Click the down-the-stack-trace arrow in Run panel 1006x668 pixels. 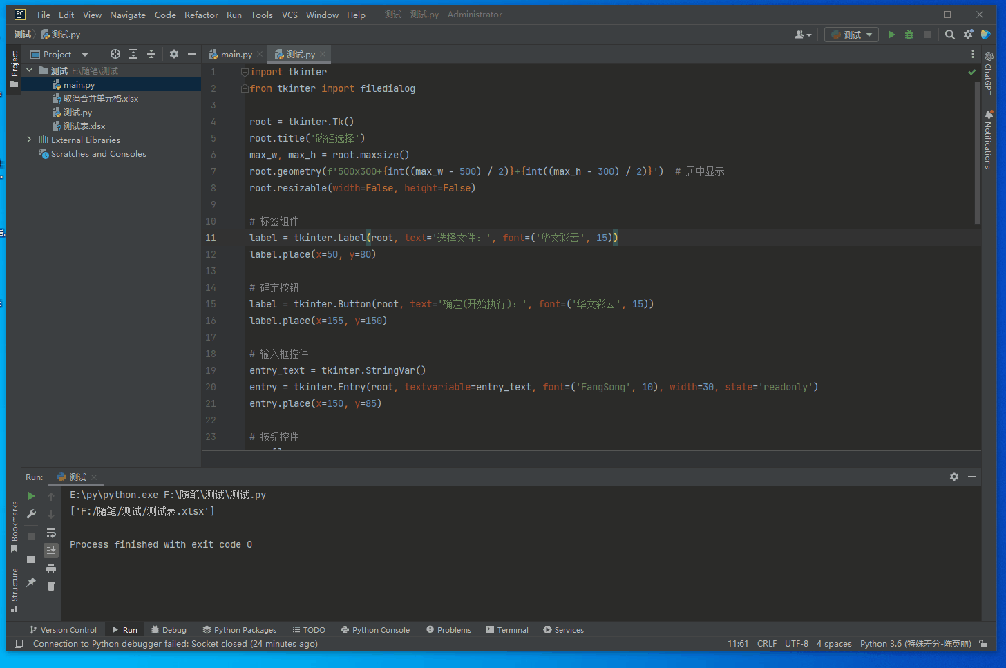[x=51, y=514]
